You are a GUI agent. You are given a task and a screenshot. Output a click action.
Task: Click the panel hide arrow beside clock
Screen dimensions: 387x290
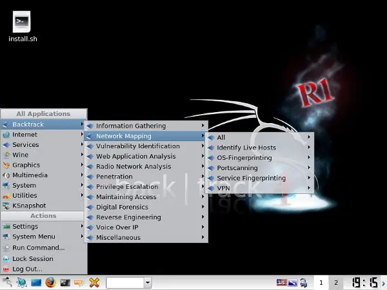tap(384, 284)
